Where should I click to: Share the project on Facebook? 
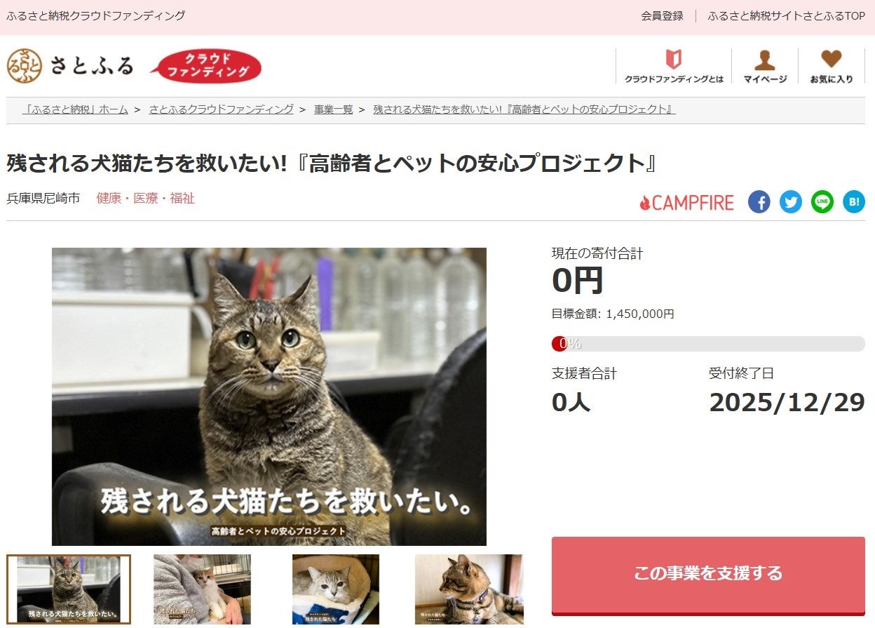(x=759, y=202)
